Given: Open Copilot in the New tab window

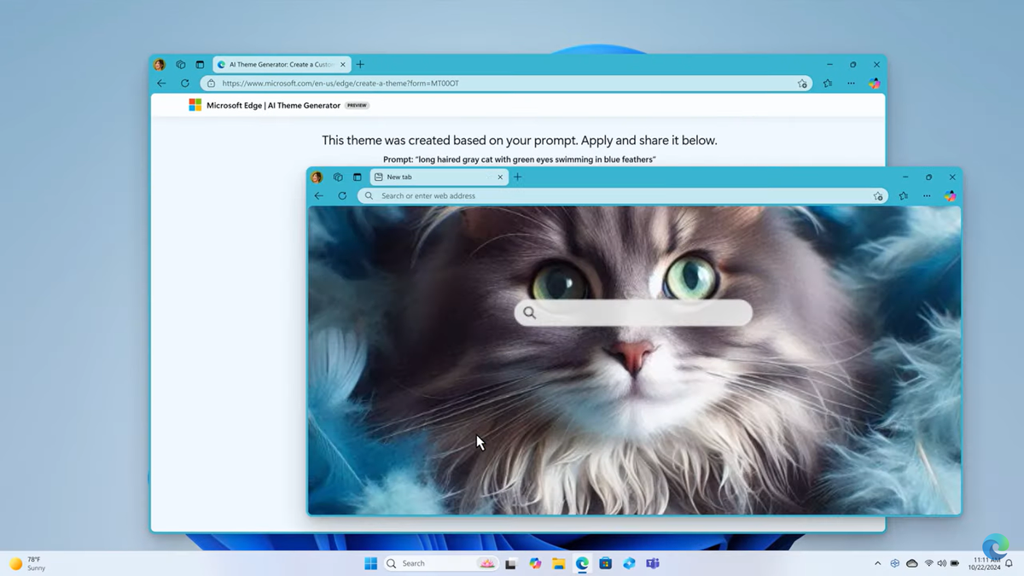Looking at the screenshot, I should pos(950,196).
